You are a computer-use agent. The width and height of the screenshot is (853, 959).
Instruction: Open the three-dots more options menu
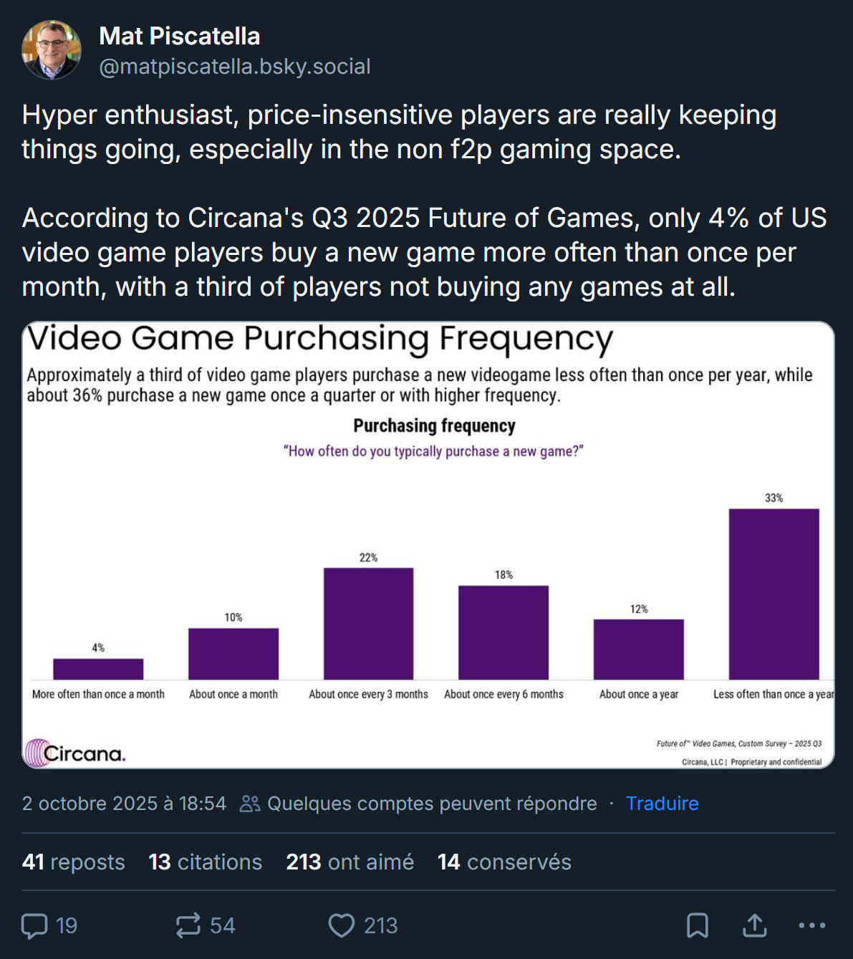(811, 925)
